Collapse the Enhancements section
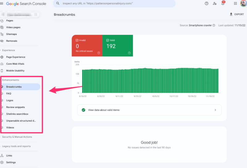The width and height of the screenshot is (247, 168). pyautogui.click(x=10, y=80)
